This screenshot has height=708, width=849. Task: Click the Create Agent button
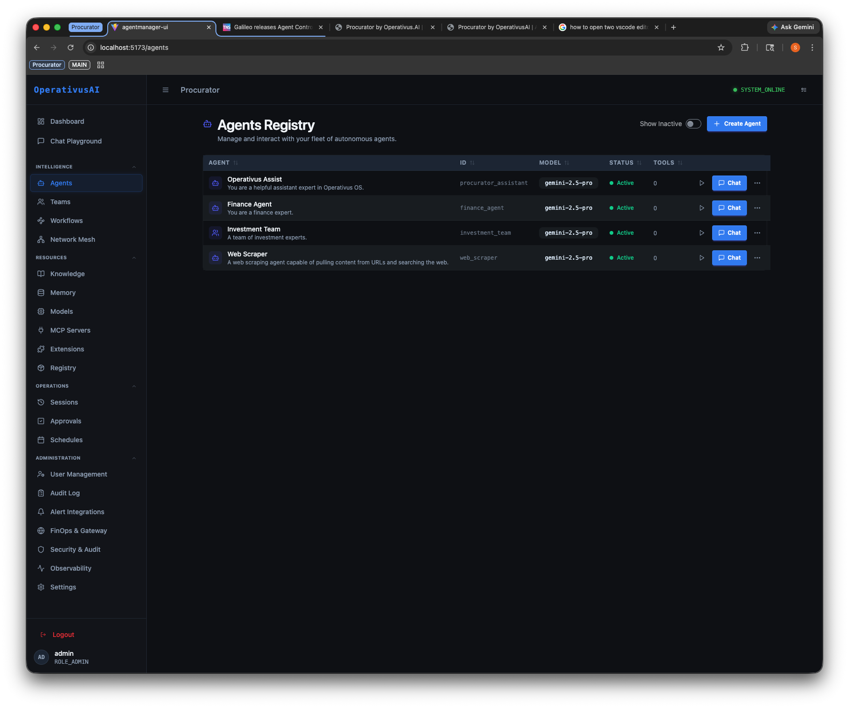(x=737, y=124)
